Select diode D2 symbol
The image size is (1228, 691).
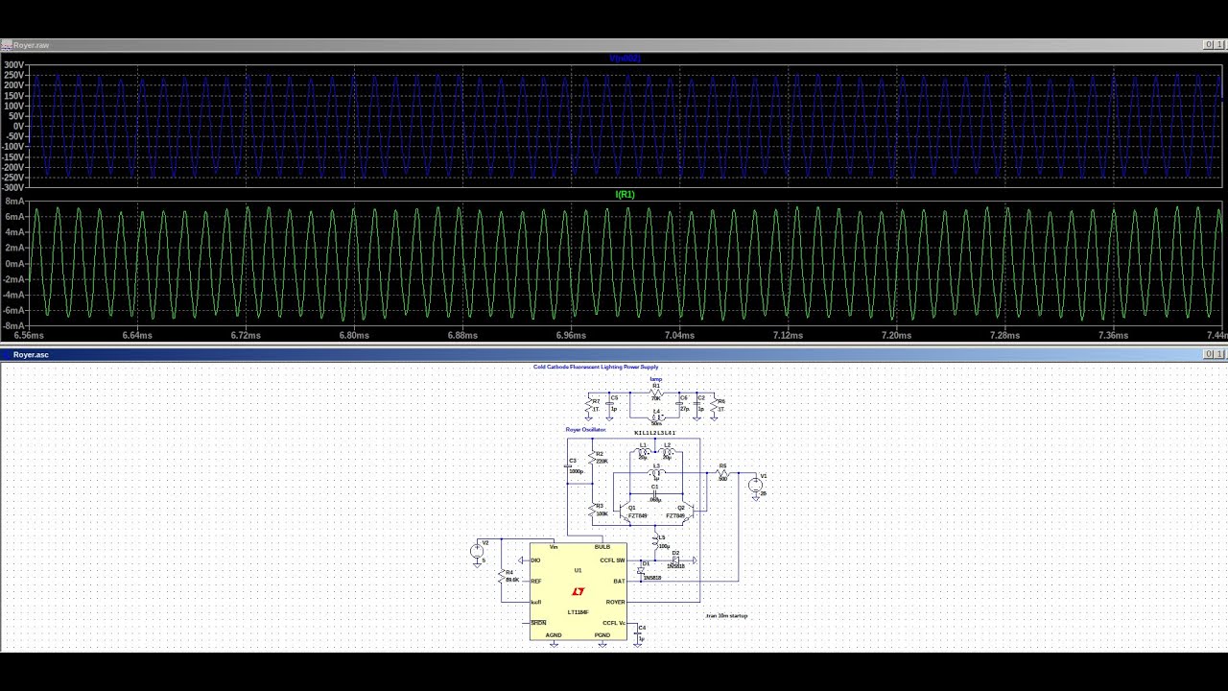click(x=675, y=560)
